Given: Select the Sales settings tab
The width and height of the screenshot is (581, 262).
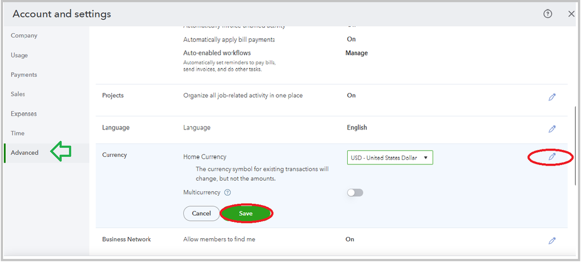Looking at the screenshot, I should click(x=18, y=94).
